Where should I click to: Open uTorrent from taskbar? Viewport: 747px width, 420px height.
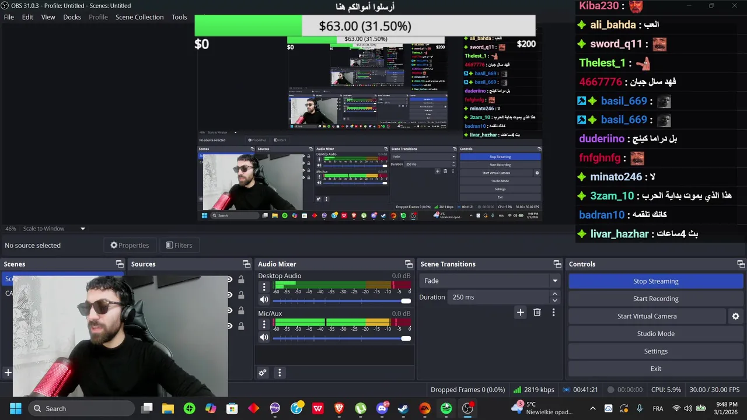pos(361,408)
